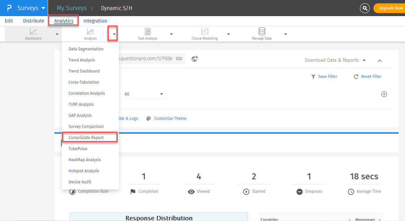Viewport: 405px width, 221px height.
Task: Click the Upgrade Now button
Action: click(390, 8)
